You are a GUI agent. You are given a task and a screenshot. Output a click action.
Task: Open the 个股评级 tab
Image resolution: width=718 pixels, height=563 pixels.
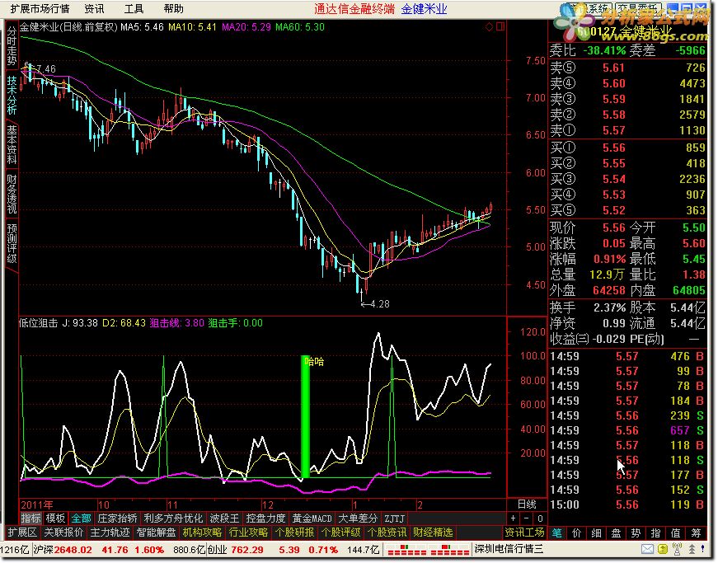(340, 533)
